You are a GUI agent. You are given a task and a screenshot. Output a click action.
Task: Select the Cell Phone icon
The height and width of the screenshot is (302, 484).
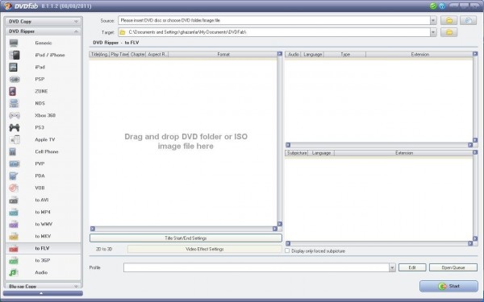pos(13,151)
